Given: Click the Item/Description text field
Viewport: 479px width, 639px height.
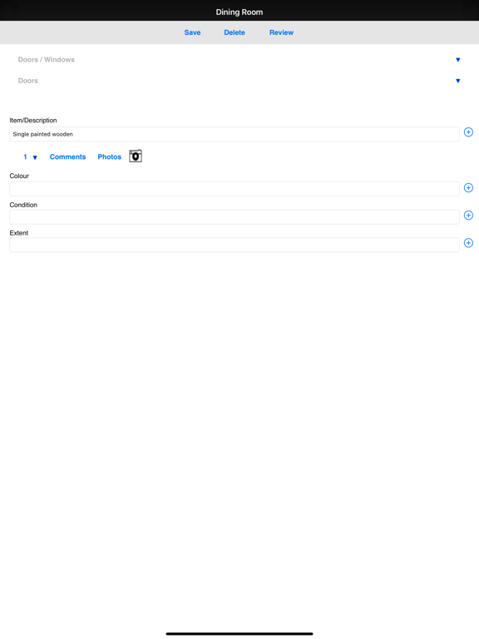Looking at the screenshot, I should coord(235,134).
